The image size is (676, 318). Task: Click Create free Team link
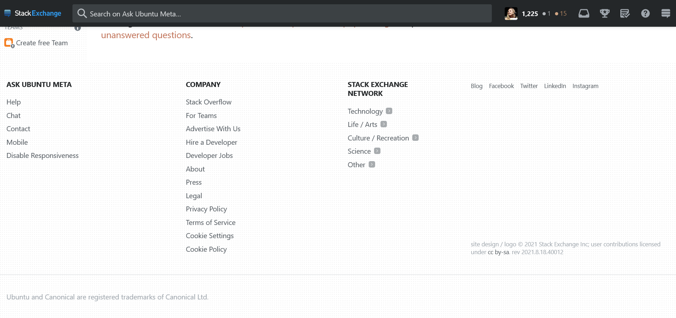tap(42, 43)
